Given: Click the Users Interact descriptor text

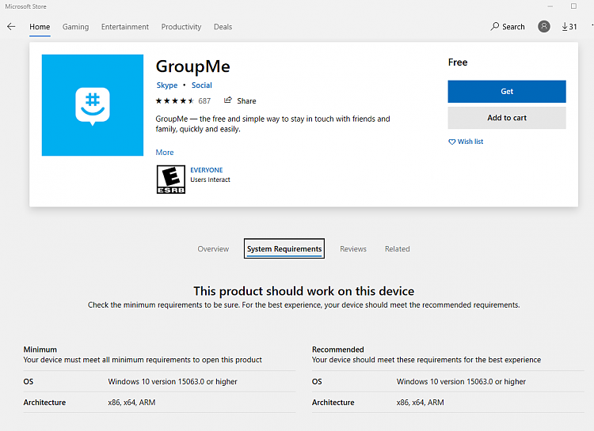Looking at the screenshot, I should point(210,180).
